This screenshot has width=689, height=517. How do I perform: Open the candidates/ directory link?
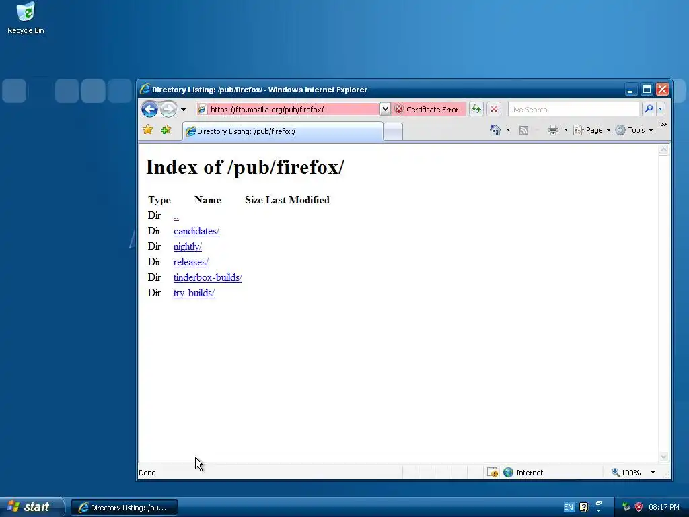[x=196, y=232]
